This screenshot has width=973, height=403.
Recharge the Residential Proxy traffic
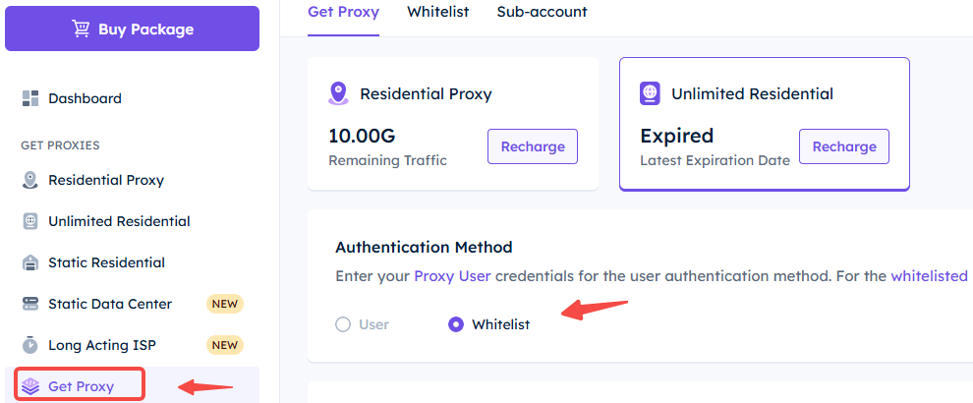tap(533, 146)
